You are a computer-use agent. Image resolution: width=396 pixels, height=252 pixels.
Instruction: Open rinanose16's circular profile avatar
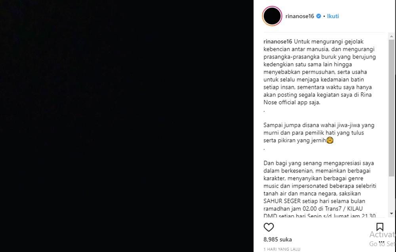(272, 16)
